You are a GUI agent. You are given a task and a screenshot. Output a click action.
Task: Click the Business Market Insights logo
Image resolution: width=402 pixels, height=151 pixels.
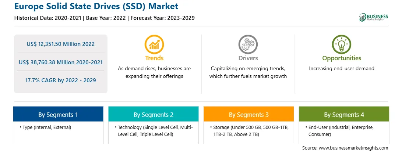coord(373,17)
